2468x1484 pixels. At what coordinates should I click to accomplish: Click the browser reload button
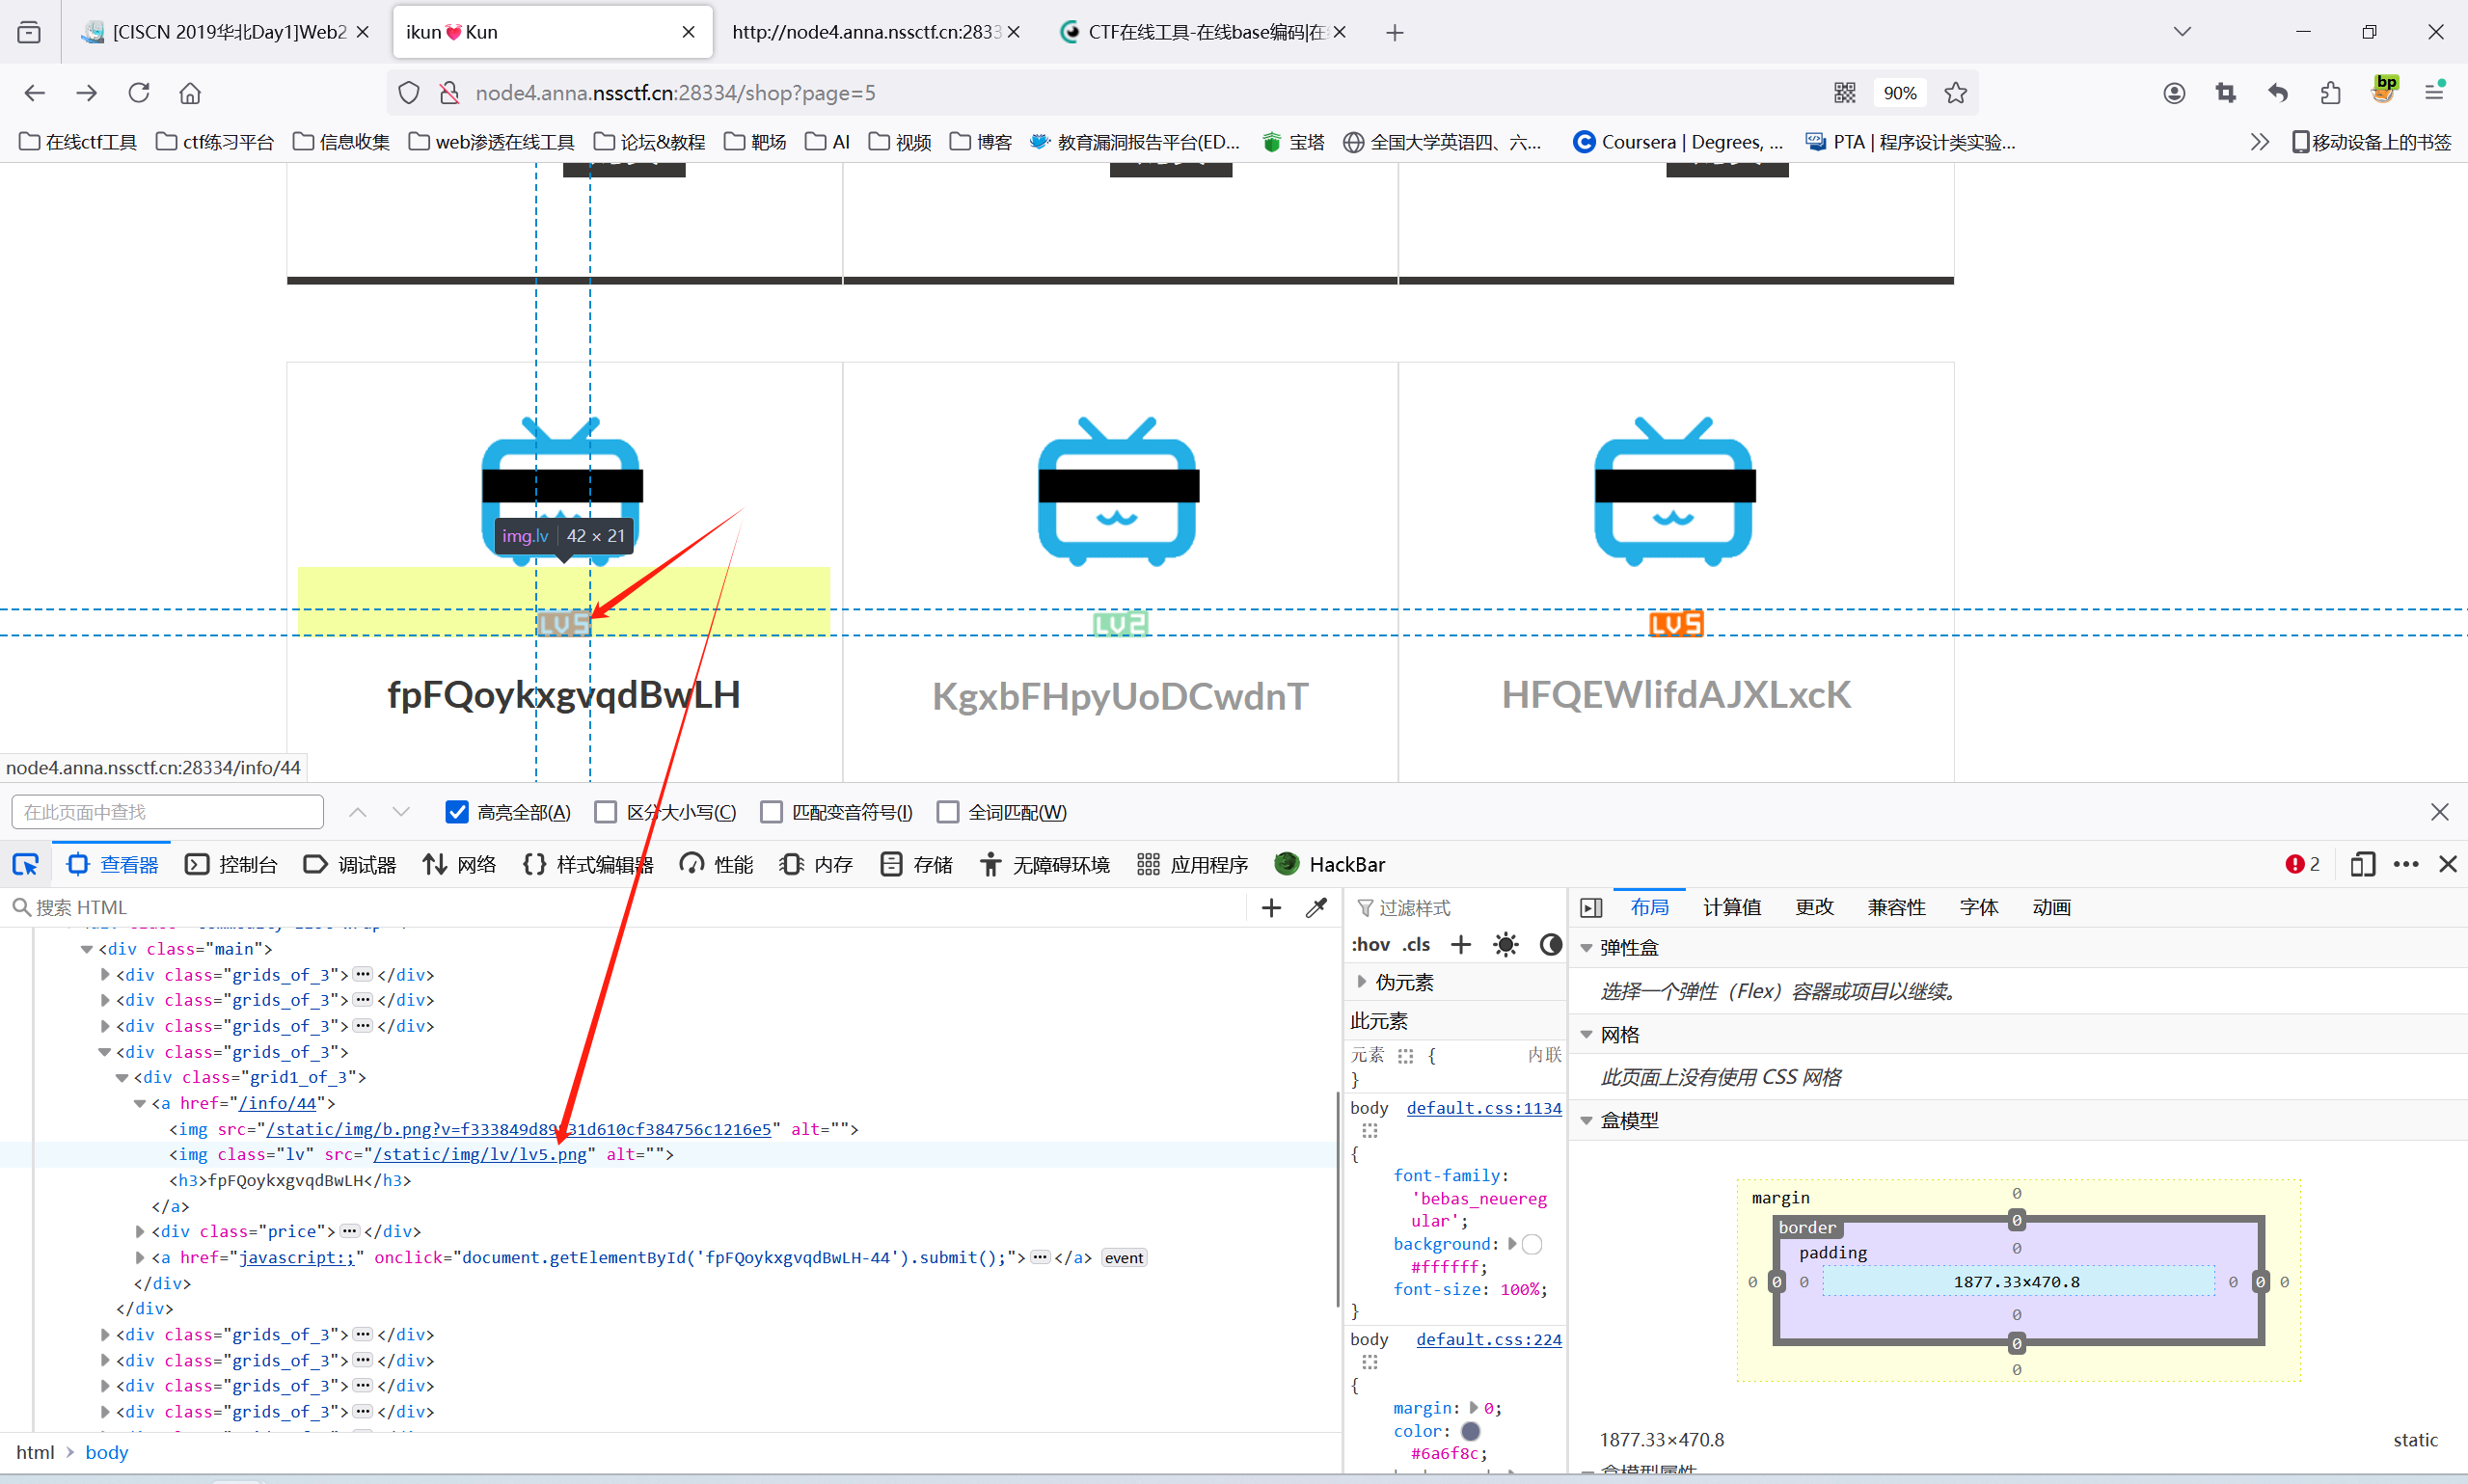[x=139, y=93]
